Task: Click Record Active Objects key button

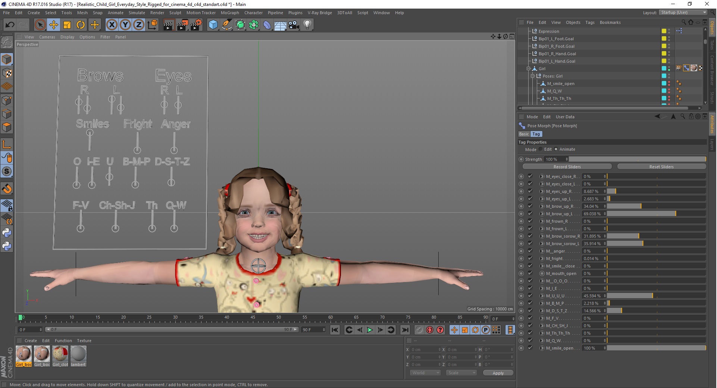Action: pos(419,330)
